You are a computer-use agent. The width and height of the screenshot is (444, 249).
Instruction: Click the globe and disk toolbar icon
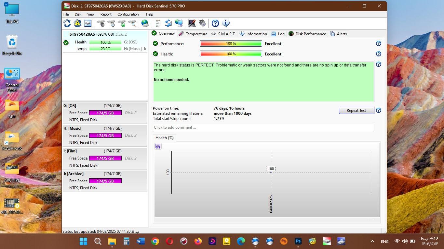pos(145,23)
